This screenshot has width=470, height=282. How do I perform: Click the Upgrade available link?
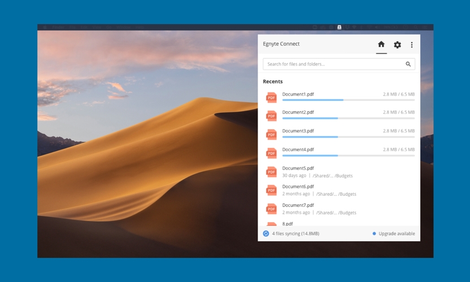396,233
